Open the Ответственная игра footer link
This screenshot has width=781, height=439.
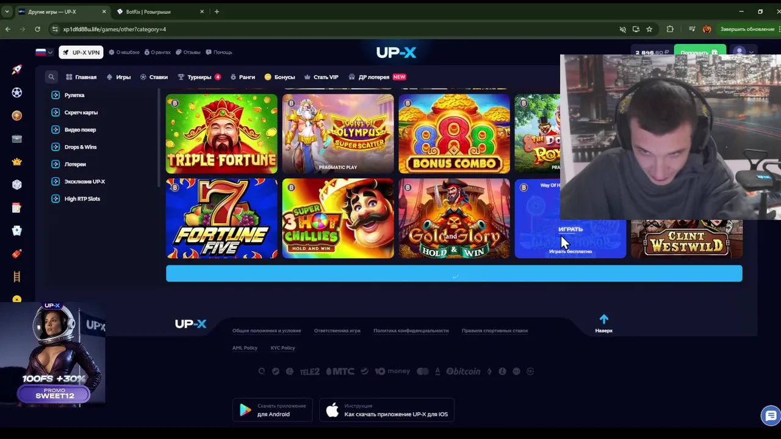337,330
